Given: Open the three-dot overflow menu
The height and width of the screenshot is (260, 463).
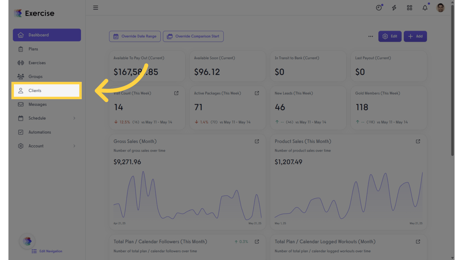Looking at the screenshot, I should point(370,36).
